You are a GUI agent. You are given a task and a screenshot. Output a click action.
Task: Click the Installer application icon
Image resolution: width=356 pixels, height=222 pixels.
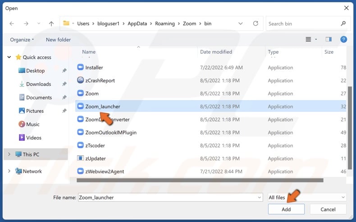pyautogui.click(x=80, y=67)
